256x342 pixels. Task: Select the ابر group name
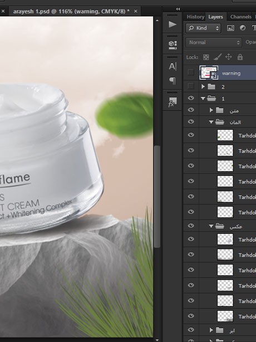[232, 331]
